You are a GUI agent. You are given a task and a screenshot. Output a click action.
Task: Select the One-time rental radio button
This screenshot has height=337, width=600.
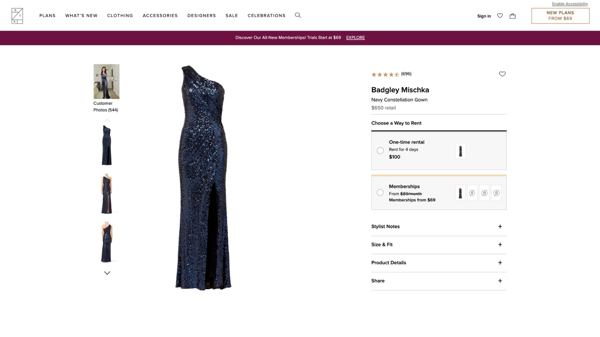point(380,151)
